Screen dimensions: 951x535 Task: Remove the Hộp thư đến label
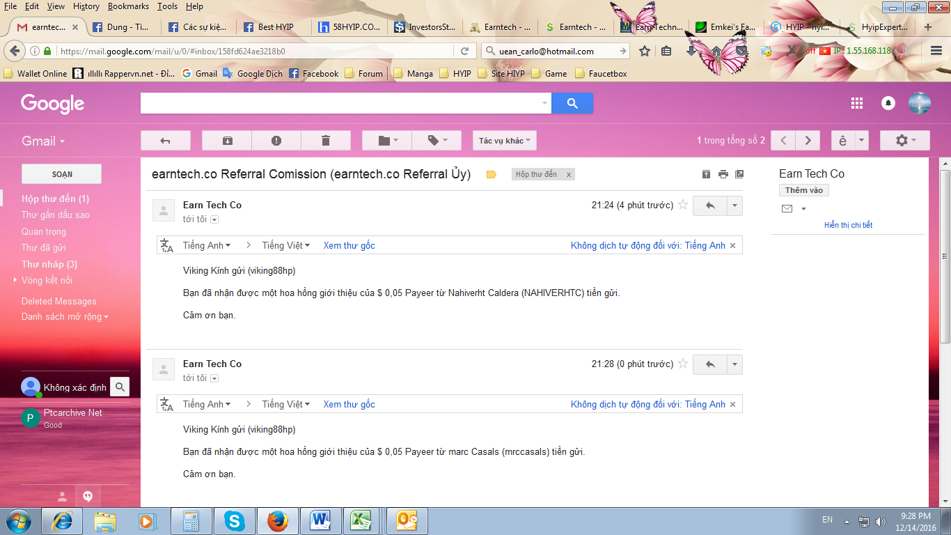coord(569,175)
